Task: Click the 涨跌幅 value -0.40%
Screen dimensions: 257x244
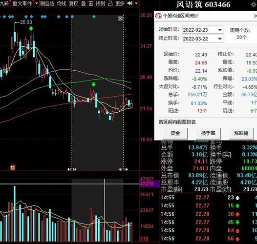Action: coord(199,79)
